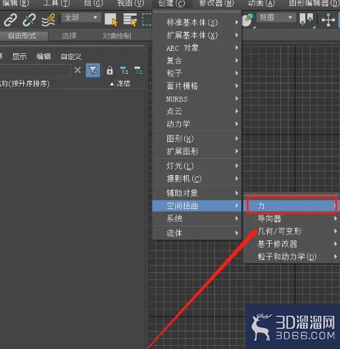Sort by 名称(按升序排序) column header
340x349 pixels.
pyautogui.click(x=57, y=84)
